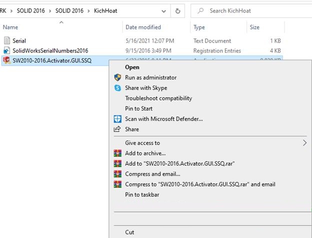The width and height of the screenshot is (312, 238).
Task: Sort files by the Size column header
Action: click(x=254, y=27)
